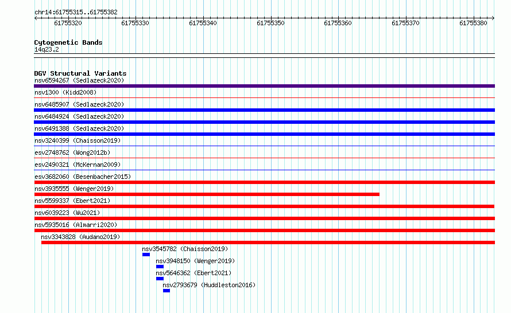511x313 pixels.
Task: Click the small blue nsv3545782 variant block
Action: tap(146, 255)
